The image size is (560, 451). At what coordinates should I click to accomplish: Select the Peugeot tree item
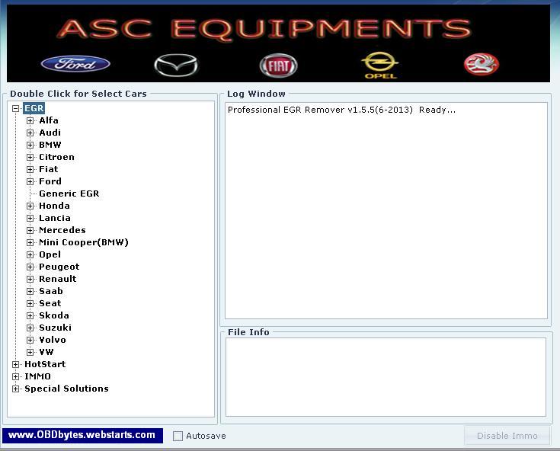59,267
